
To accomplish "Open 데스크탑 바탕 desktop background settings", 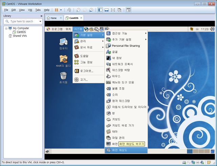I will [x=126, y=70].
